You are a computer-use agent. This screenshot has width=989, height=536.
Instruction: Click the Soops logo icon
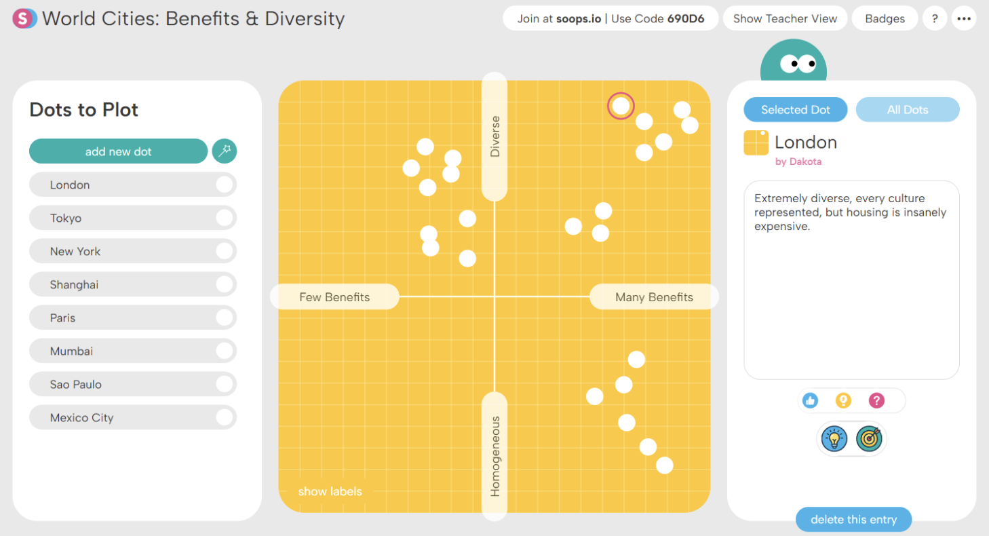click(24, 18)
